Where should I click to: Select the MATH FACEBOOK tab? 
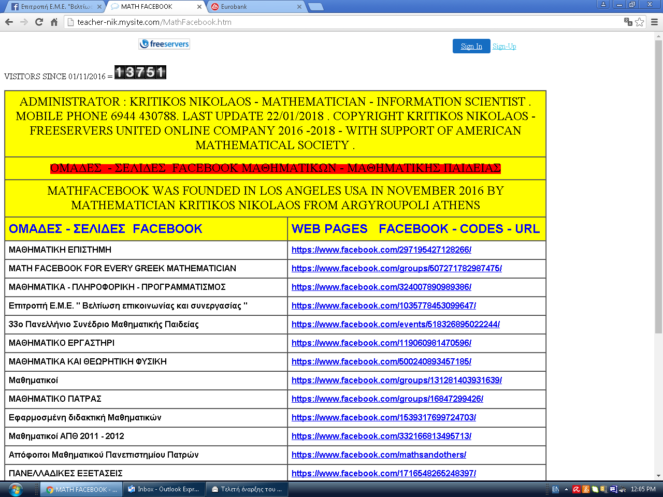(x=155, y=7)
